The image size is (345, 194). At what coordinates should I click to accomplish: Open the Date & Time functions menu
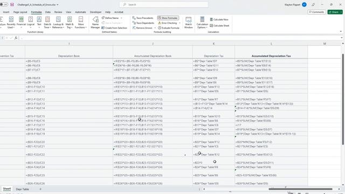[47, 23]
